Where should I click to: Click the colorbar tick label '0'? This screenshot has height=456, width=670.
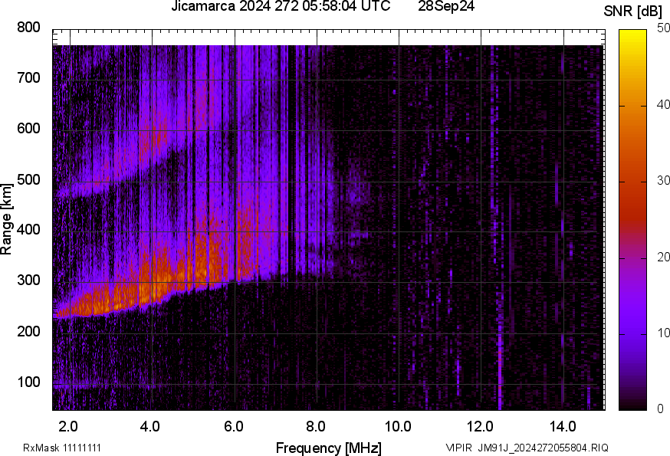[661, 409]
